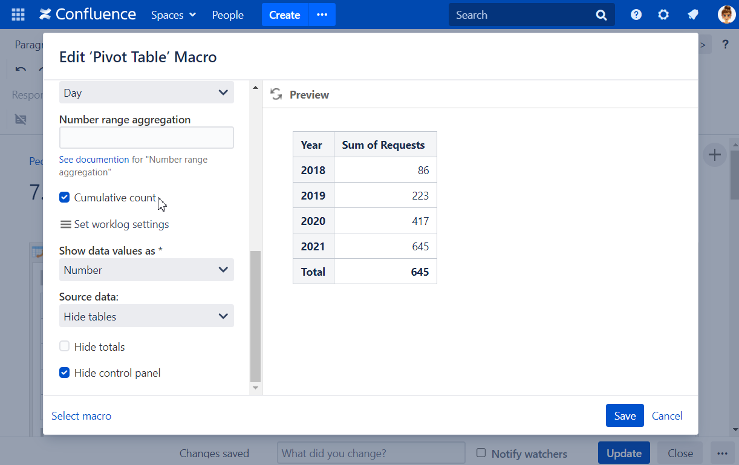Refresh the pivot table preview
Screen dimensions: 739x465
click(x=276, y=94)
